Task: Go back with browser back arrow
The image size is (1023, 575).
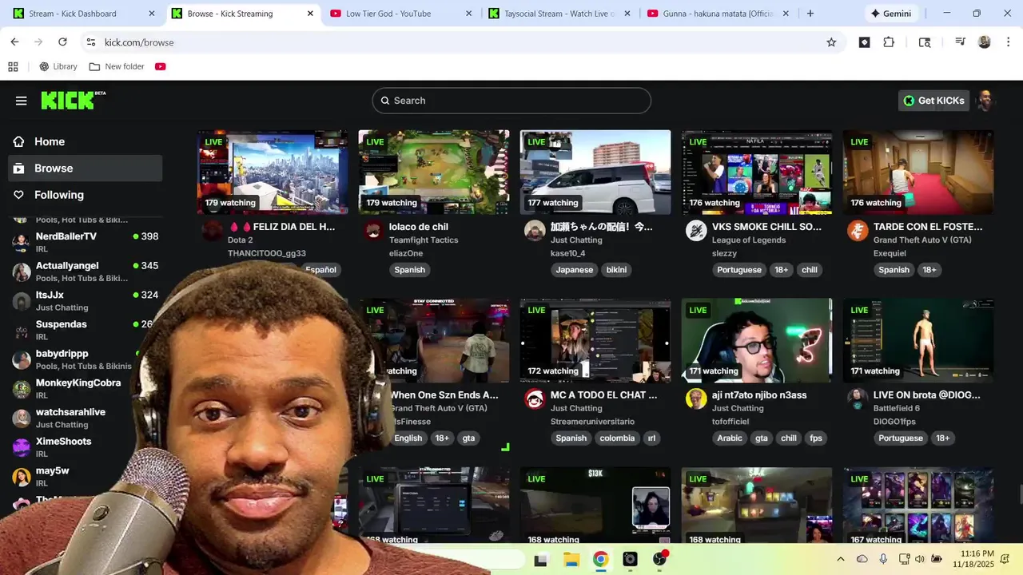Action: pyautogui.click(x=14, y=42)
